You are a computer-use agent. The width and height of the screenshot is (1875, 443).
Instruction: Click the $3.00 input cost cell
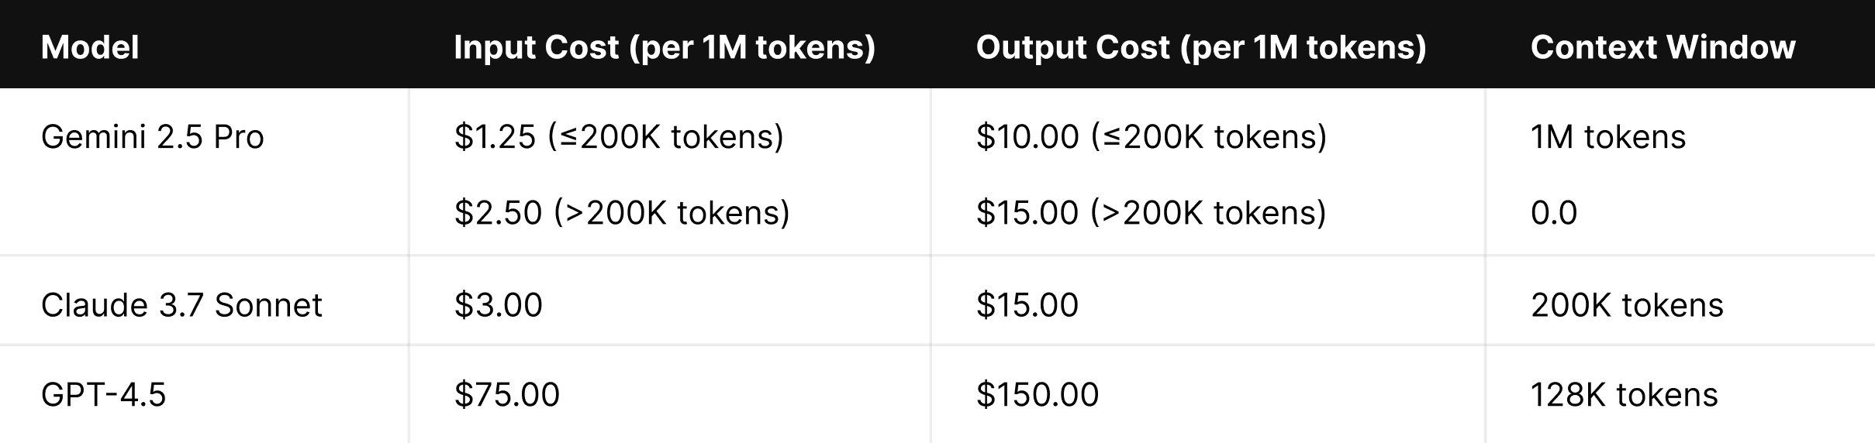(x=499, y=305)
